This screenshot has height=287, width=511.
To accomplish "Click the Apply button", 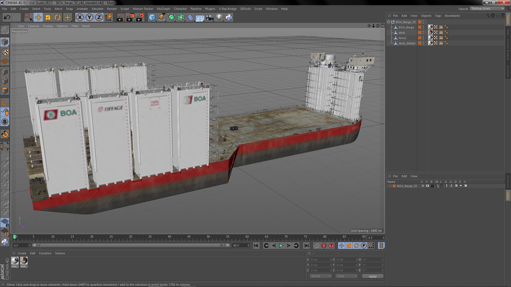I will [x=373, y=276].
